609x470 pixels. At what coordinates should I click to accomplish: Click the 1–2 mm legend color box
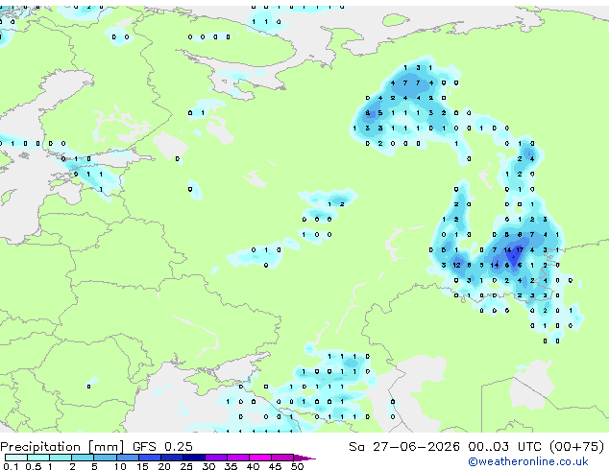[61, 458]
